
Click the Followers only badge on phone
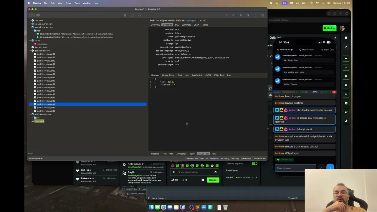click(x=285, y=160)
